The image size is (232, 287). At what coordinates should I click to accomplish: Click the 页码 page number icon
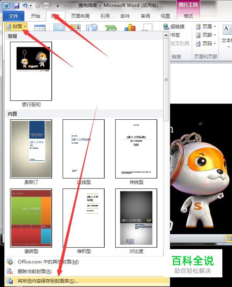pyautogui.click(x=198, y=44)
